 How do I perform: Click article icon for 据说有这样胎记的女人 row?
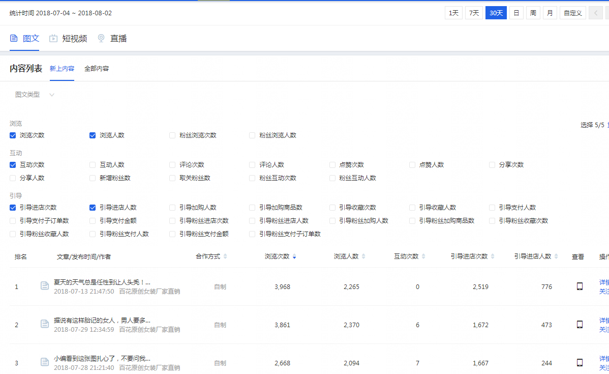pyautogui.click(x=45, y=324)
